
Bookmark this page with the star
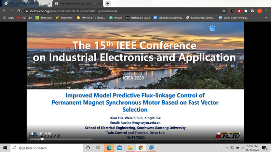tap(224, 11)
